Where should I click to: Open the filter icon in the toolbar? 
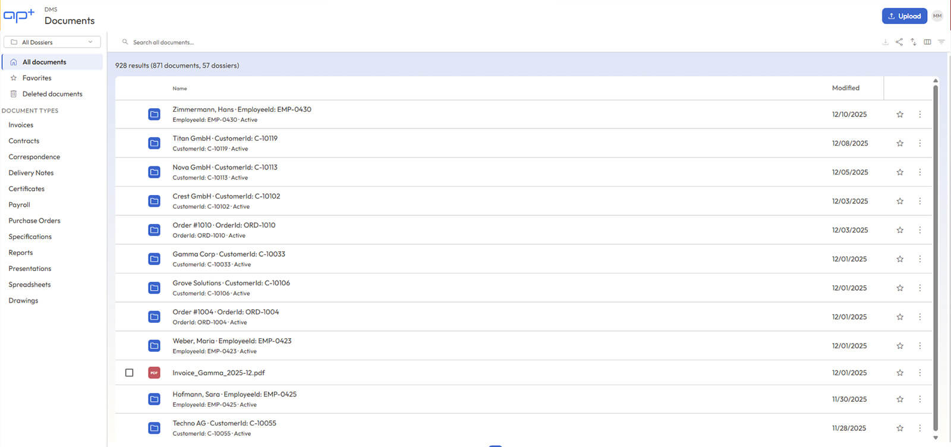[x=941, y=42]
